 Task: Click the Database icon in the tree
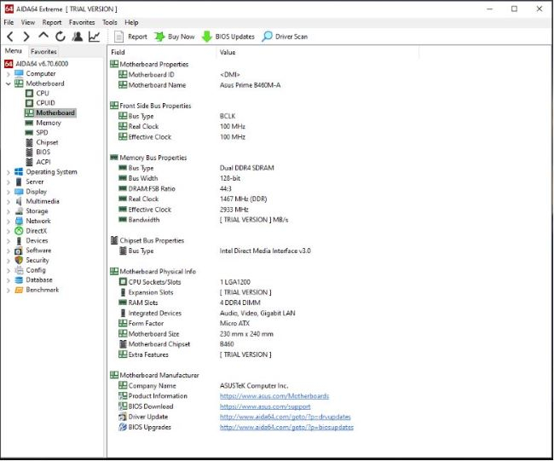click(19, 280)
